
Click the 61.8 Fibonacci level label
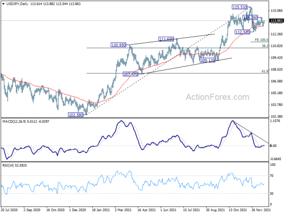coord(265,71)
